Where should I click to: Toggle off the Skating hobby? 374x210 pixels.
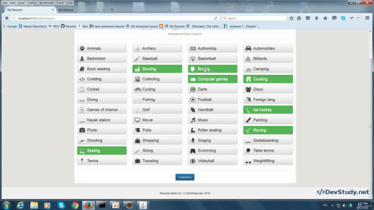pyautogui.click(x=102, y=150)
